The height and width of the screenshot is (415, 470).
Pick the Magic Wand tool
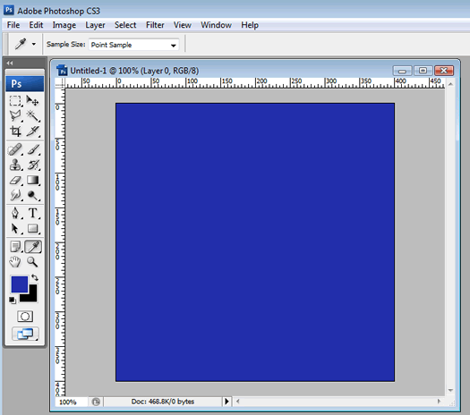(x=32, y=115)
